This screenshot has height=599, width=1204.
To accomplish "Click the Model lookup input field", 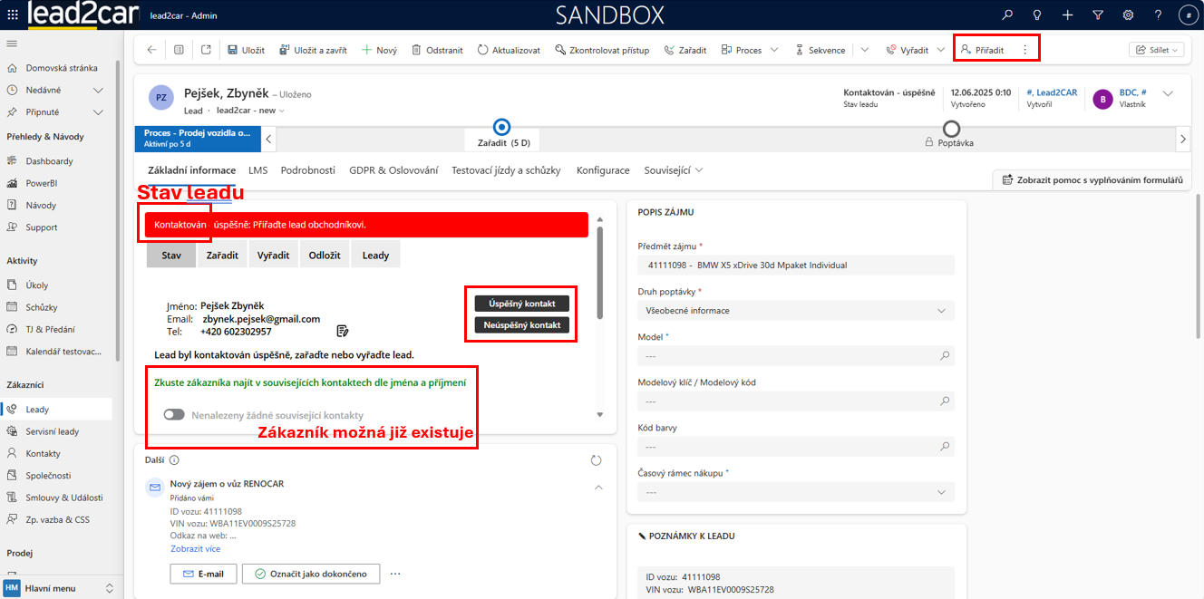I will 789,356.
